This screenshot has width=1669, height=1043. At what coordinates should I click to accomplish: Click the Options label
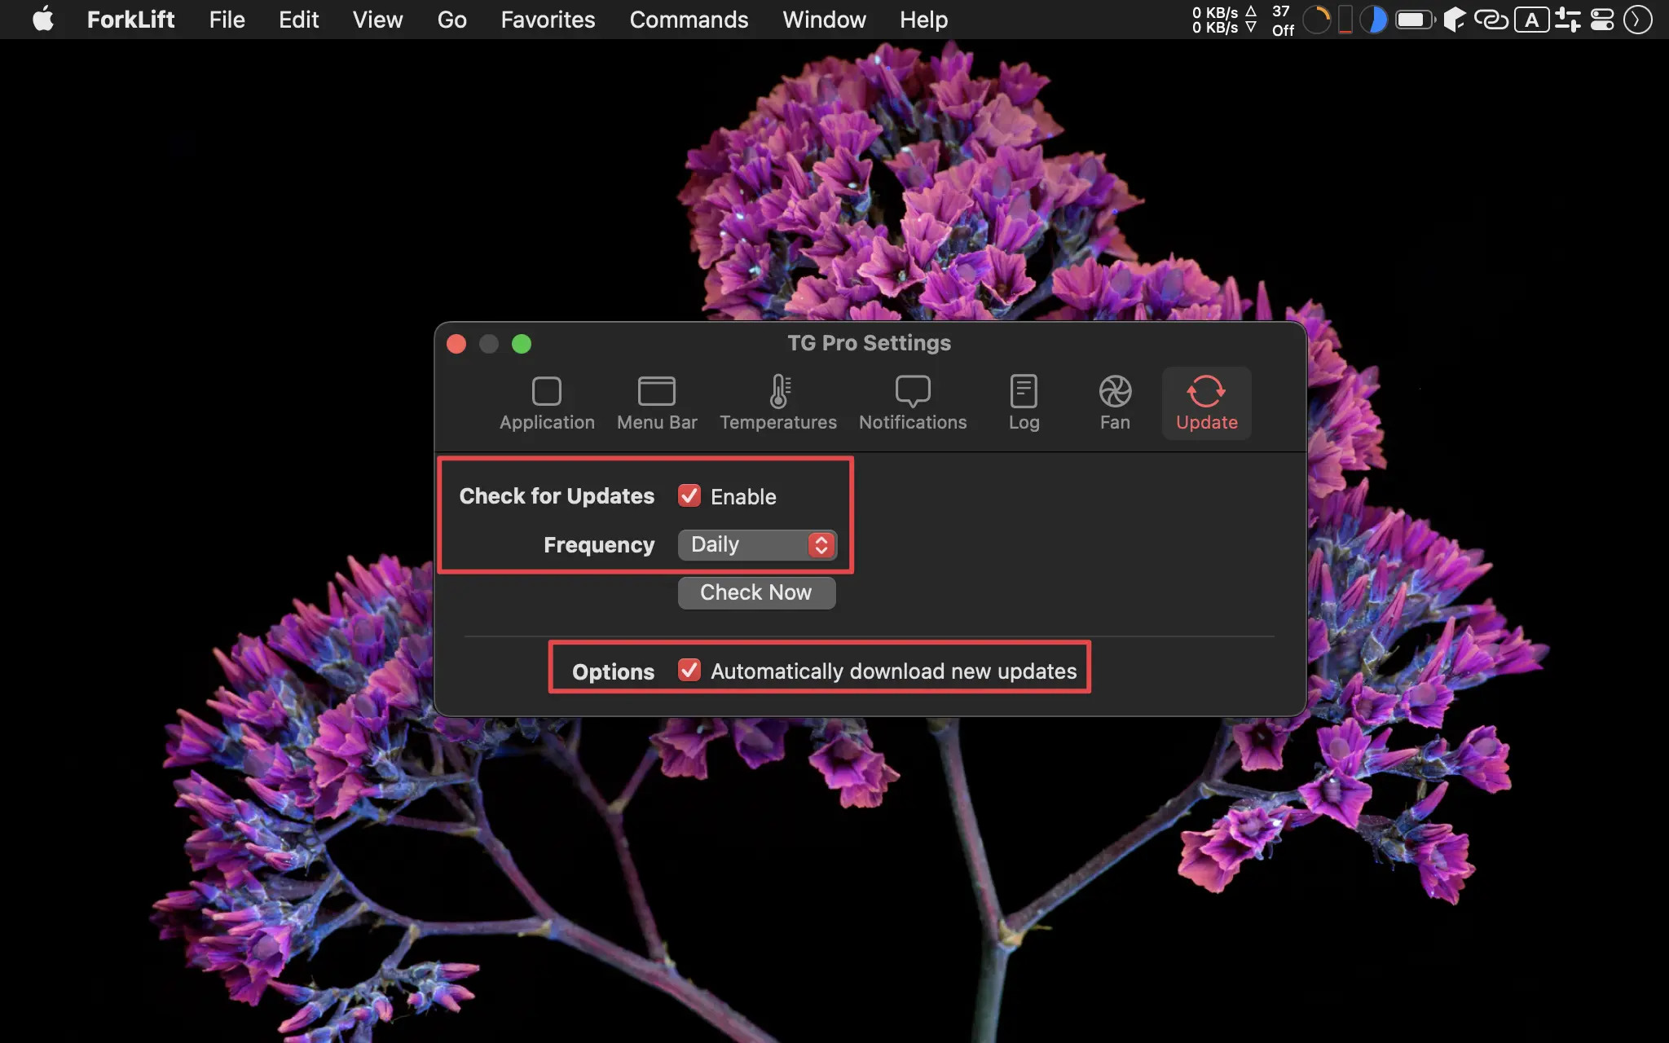click(613, 671)
